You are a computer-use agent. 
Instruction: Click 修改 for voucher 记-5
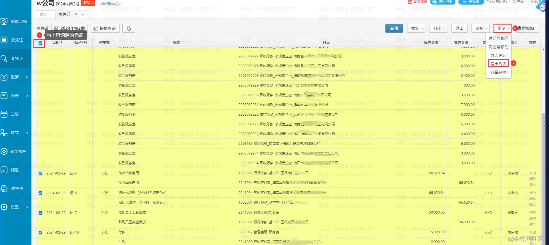(x=532, y=173)
